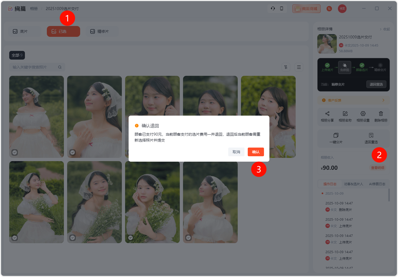The image size is (398, 277).
Task: Switch to 访客&选片人 tab
Action: click(x=353, y=184)
